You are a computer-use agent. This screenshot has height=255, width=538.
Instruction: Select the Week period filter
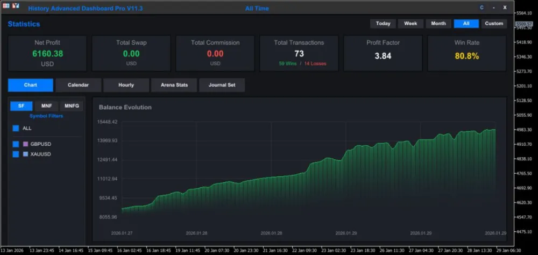pos(410,24)
